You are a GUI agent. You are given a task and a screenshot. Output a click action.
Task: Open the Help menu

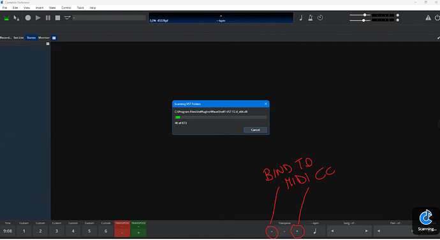pyautogui.click(x=92, y=8)
